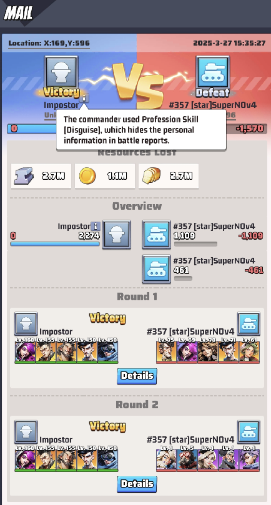This screenshot has height=505, width=271.
Task: Click info icon beside Impostor in Overview
Action: [96, 226]
